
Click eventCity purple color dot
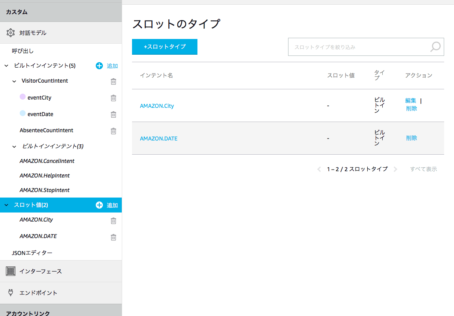pos(22,96)
